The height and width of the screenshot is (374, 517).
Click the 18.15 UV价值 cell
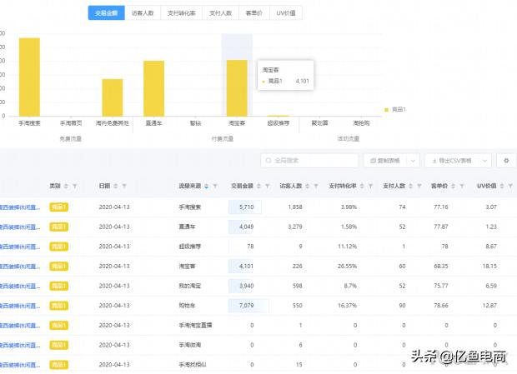[489, 267]
